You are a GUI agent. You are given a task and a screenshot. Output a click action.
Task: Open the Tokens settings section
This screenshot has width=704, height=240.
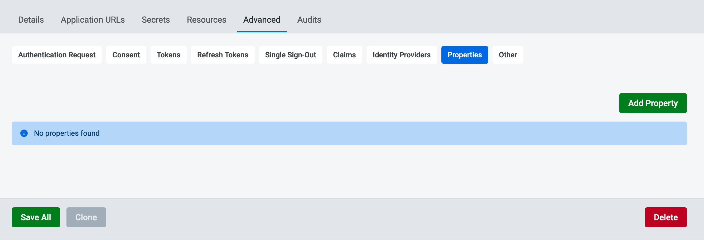[168, 54]
